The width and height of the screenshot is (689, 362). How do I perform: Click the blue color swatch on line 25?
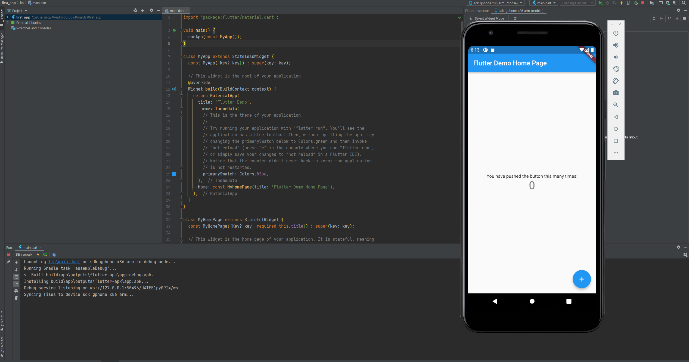coord(174,174)
